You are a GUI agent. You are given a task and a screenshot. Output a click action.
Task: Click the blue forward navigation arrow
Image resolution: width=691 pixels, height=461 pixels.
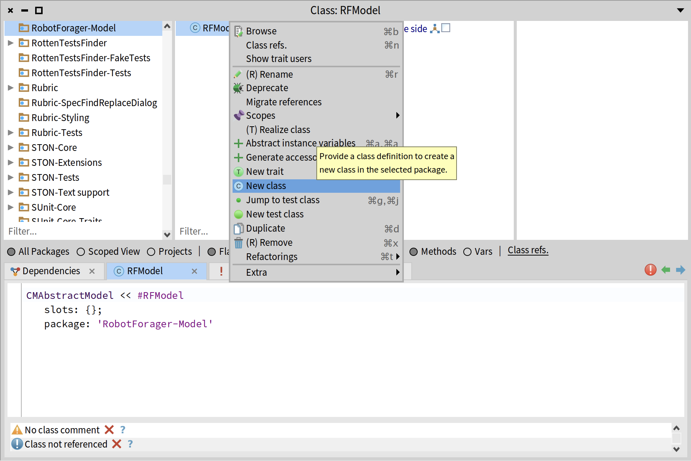(681, 270)
